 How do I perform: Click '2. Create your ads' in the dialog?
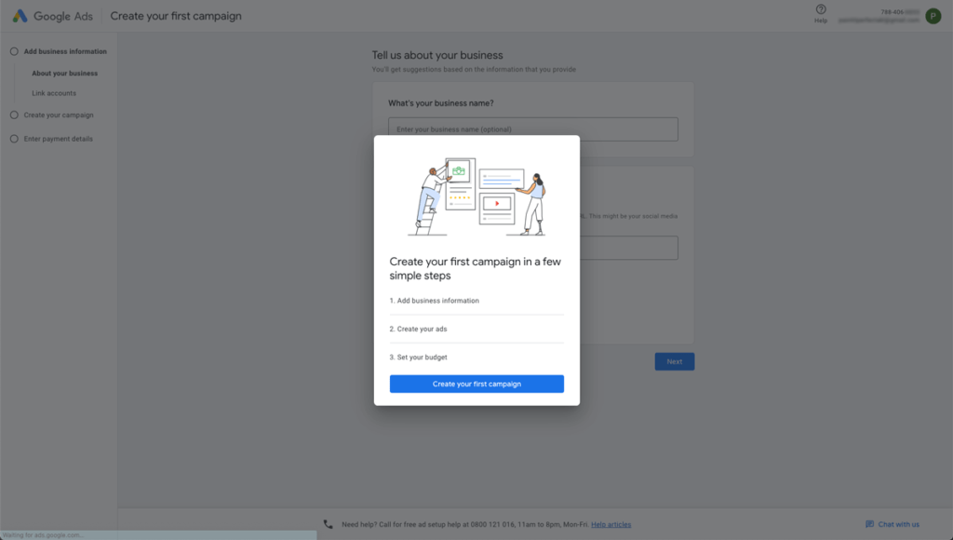(x=418, y=329)
